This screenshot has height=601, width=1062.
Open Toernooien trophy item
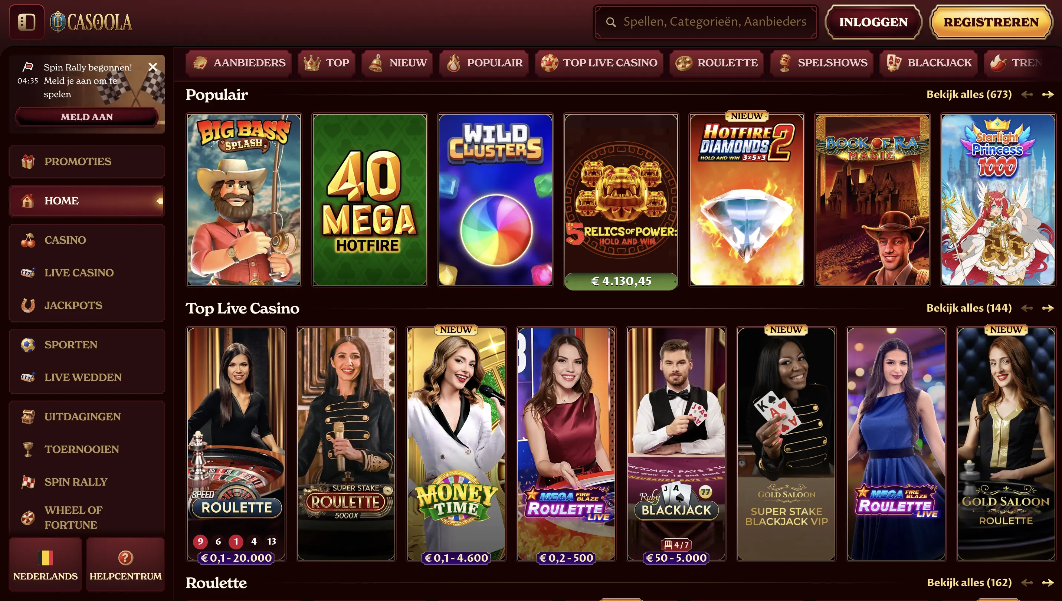point(87,449)
